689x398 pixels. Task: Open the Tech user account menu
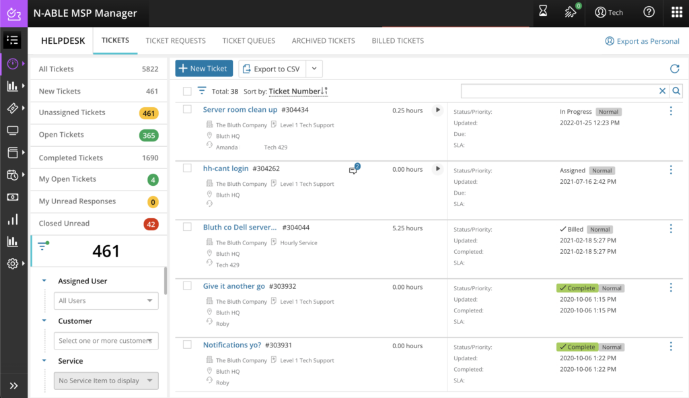(x=609, y=12)
